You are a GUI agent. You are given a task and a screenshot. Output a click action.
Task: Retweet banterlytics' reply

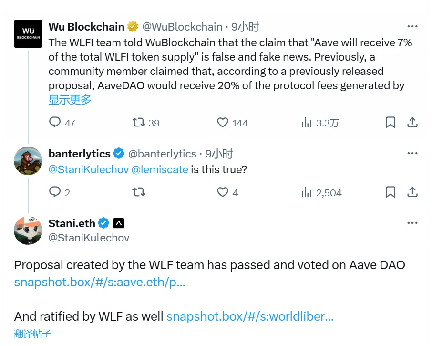pyautogui.click(x=138, y=192)
